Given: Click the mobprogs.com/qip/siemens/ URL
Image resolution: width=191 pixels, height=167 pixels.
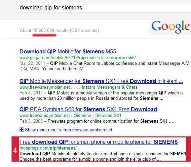Looking at the screenshot, I should (x=48, y=148).
